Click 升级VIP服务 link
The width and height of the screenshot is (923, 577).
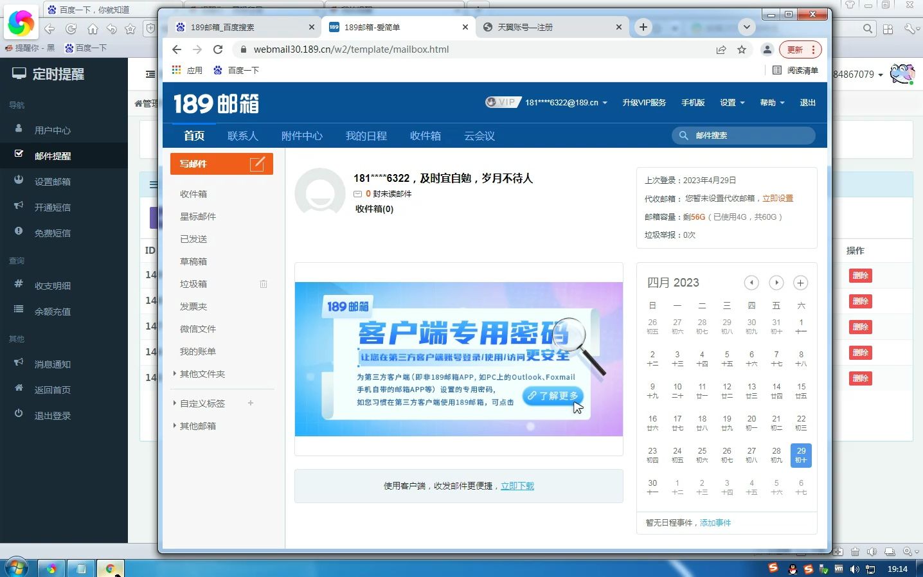(644, 102)
